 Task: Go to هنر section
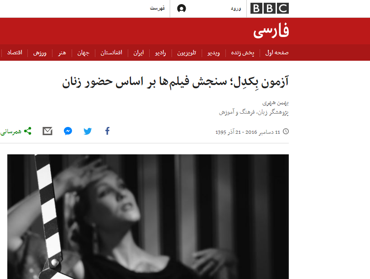click(62, 53)
